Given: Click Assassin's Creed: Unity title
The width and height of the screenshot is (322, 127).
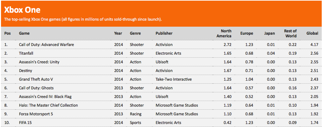Looking at the screenshot, I should tap(39, 62).
